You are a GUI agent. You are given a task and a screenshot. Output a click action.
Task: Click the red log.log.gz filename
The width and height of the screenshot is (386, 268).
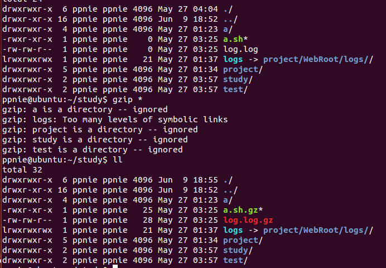tap(248, 220)
